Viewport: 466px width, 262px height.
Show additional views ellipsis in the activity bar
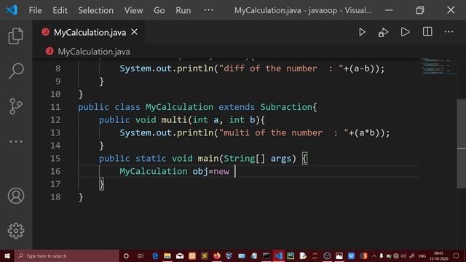pos(16,142)
